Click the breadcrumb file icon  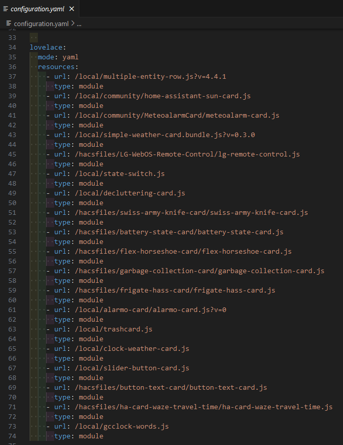coord(9,23)
